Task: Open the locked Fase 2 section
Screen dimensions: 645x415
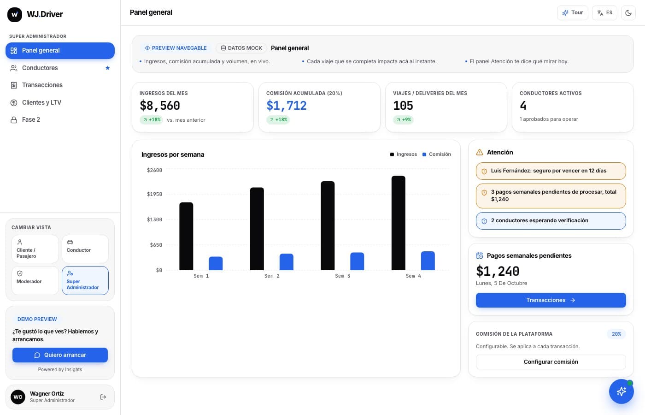Action: 60,120
